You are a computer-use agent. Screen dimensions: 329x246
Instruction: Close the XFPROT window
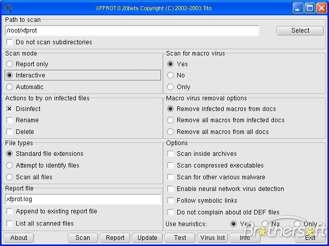click(321, 8)
